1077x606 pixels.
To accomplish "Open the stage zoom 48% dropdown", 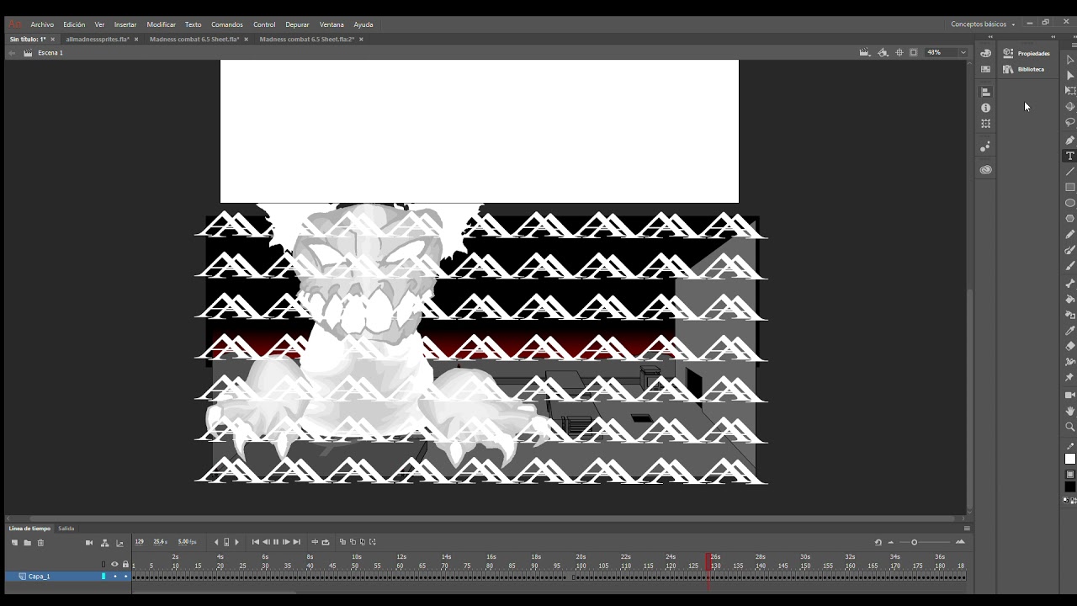I will click(963, 52).
